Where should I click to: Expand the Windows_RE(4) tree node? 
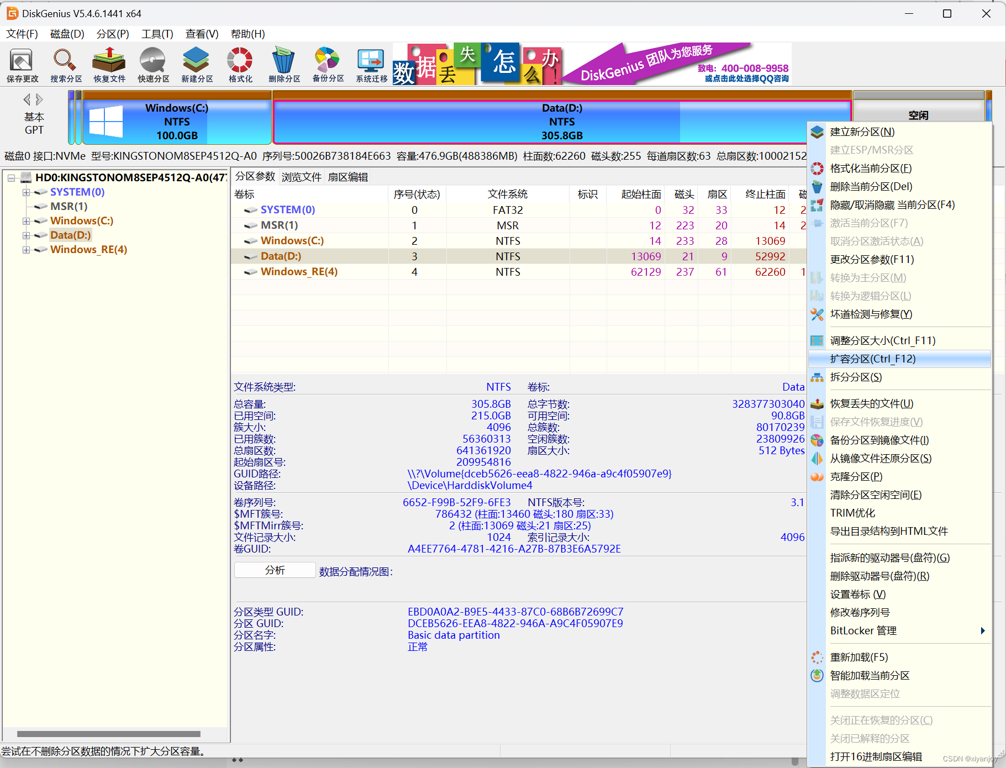26,250
